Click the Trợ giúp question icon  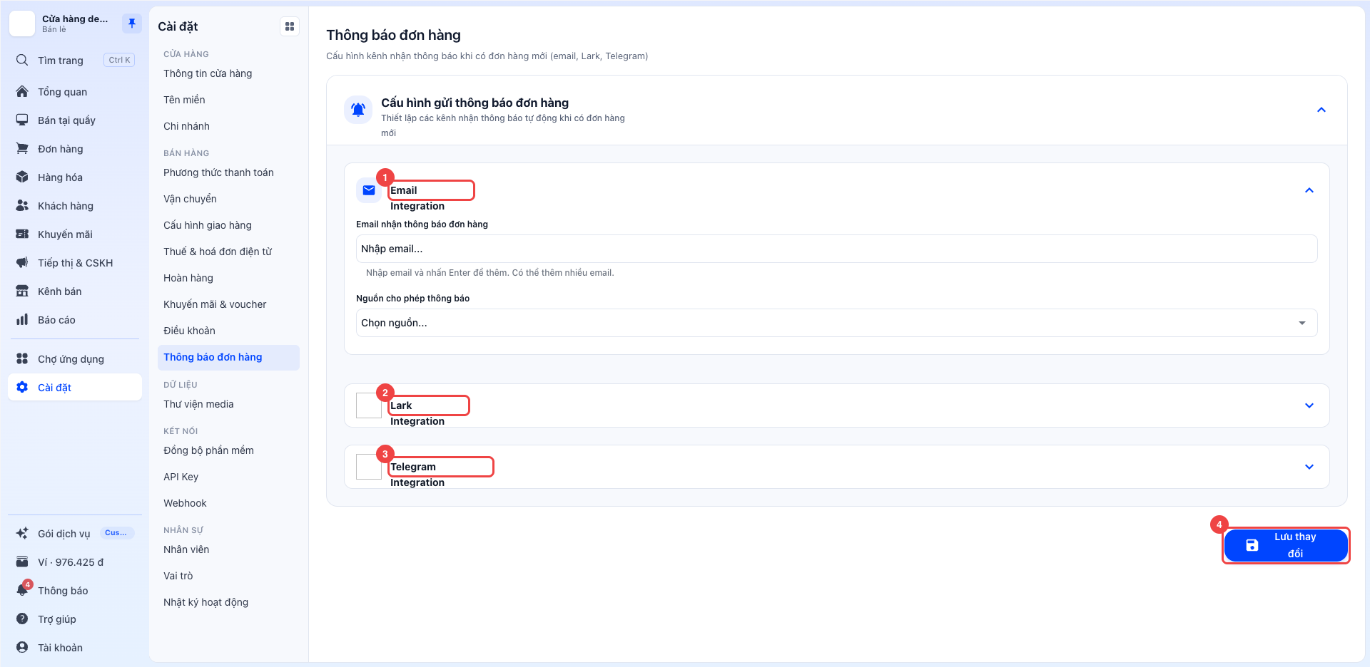(x=22, y=619)
